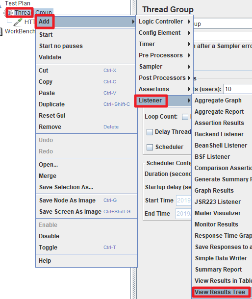The width and height of the screenshot is (252, 299).
Task: Add an Aggregate Graph listener
Action: click(x=222, y=100)
